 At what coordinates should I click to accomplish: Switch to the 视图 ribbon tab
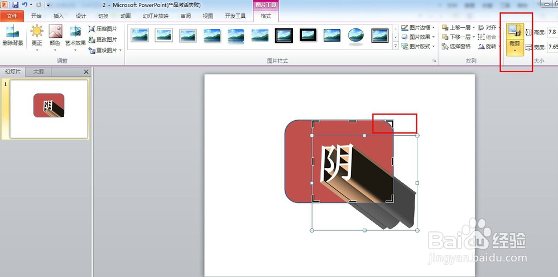[x=208, y=16]
